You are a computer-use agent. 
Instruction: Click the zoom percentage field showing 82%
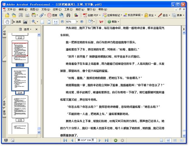pyautogui.click(x=71, y=22)
